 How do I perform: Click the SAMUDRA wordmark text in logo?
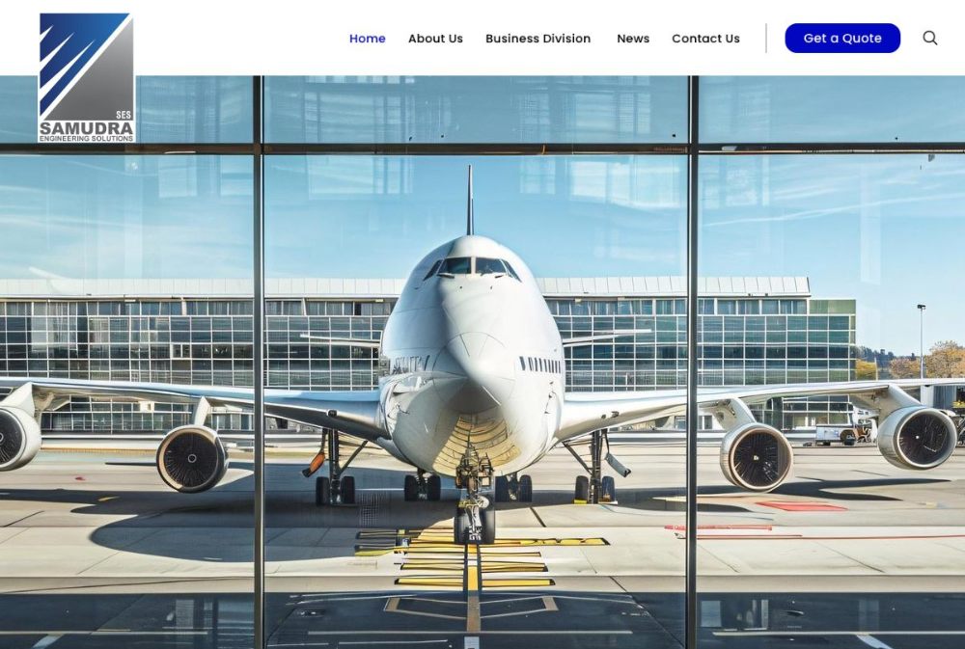click(86, 128)
